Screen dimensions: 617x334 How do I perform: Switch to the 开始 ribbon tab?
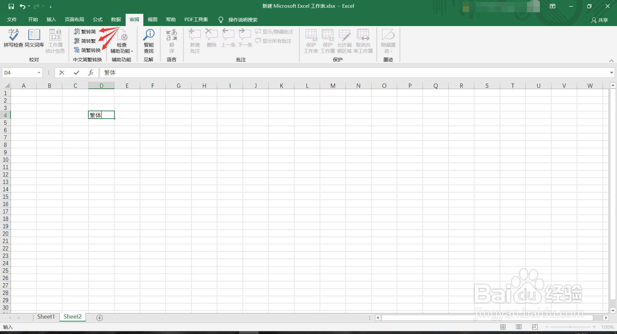33,20
